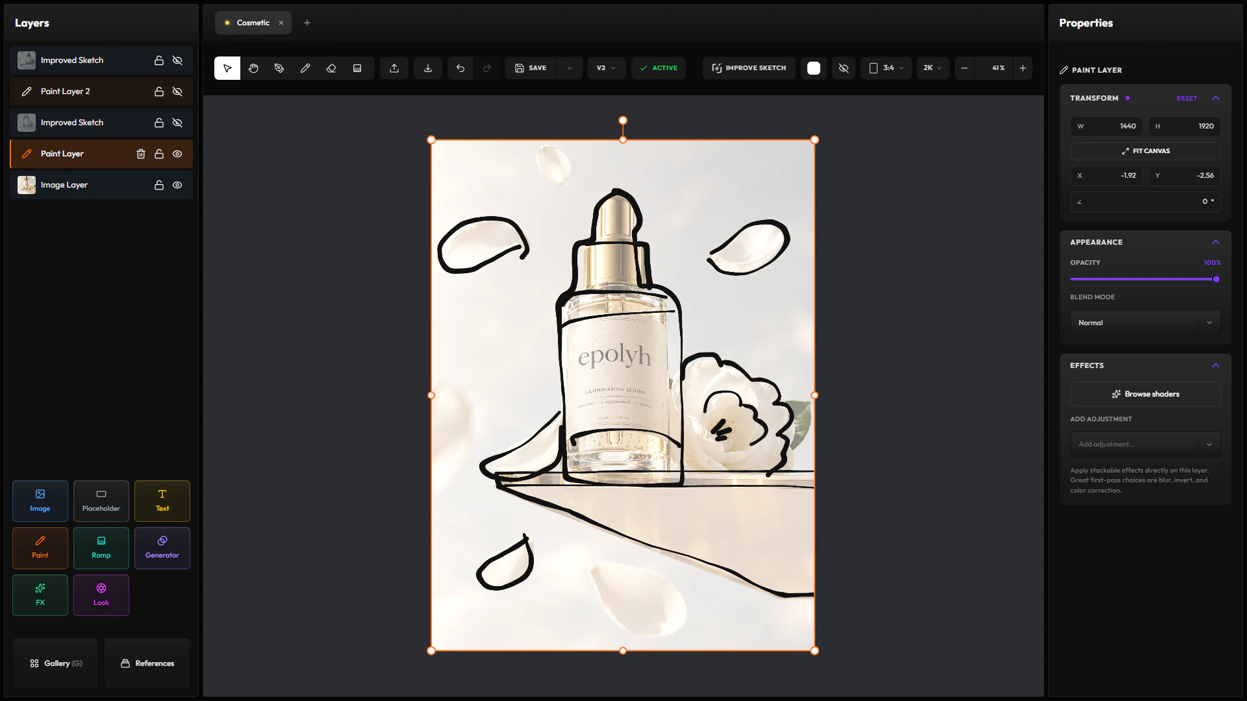Viewport: 1247px width, 701px height.
Task: Unlock icon on Image Layer row
Action: point(159,185)
